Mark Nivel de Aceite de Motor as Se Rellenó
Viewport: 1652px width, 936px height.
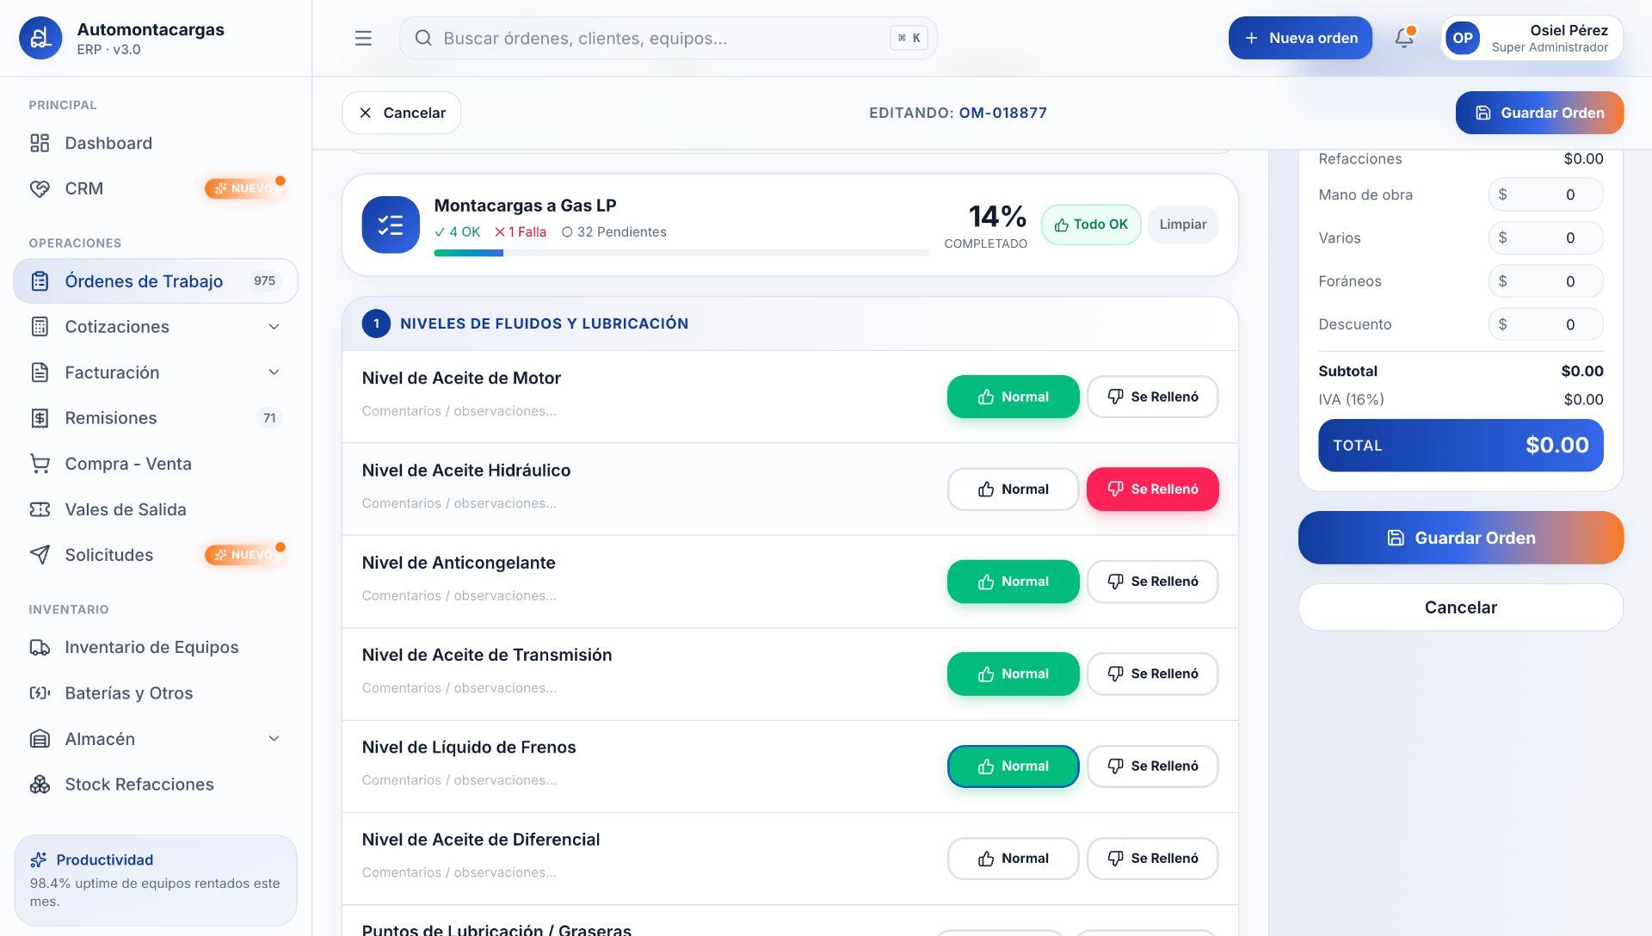[1153, 397]
